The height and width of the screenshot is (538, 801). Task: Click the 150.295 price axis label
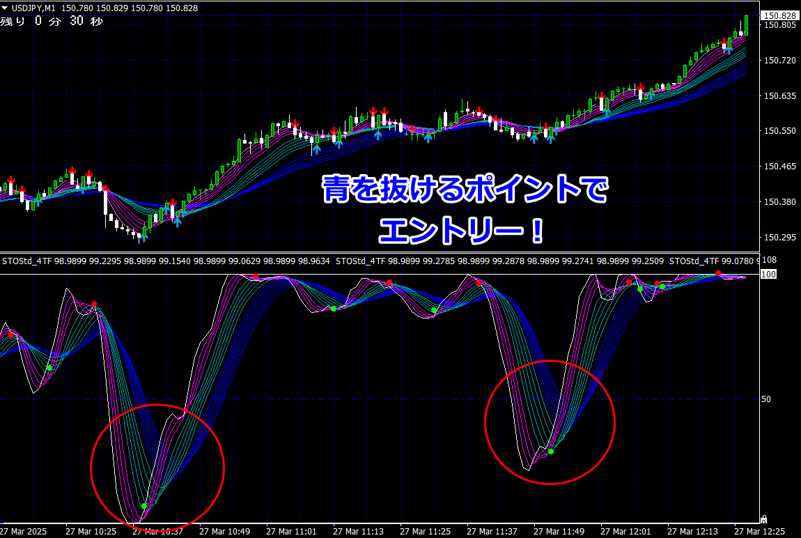[x=779, y=237]
